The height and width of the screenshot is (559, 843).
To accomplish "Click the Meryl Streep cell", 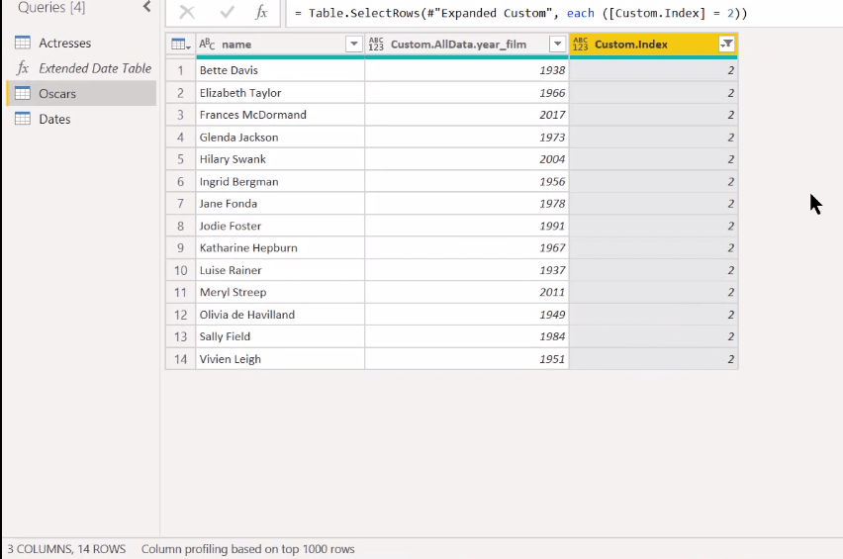I will (x=280, y=293).
